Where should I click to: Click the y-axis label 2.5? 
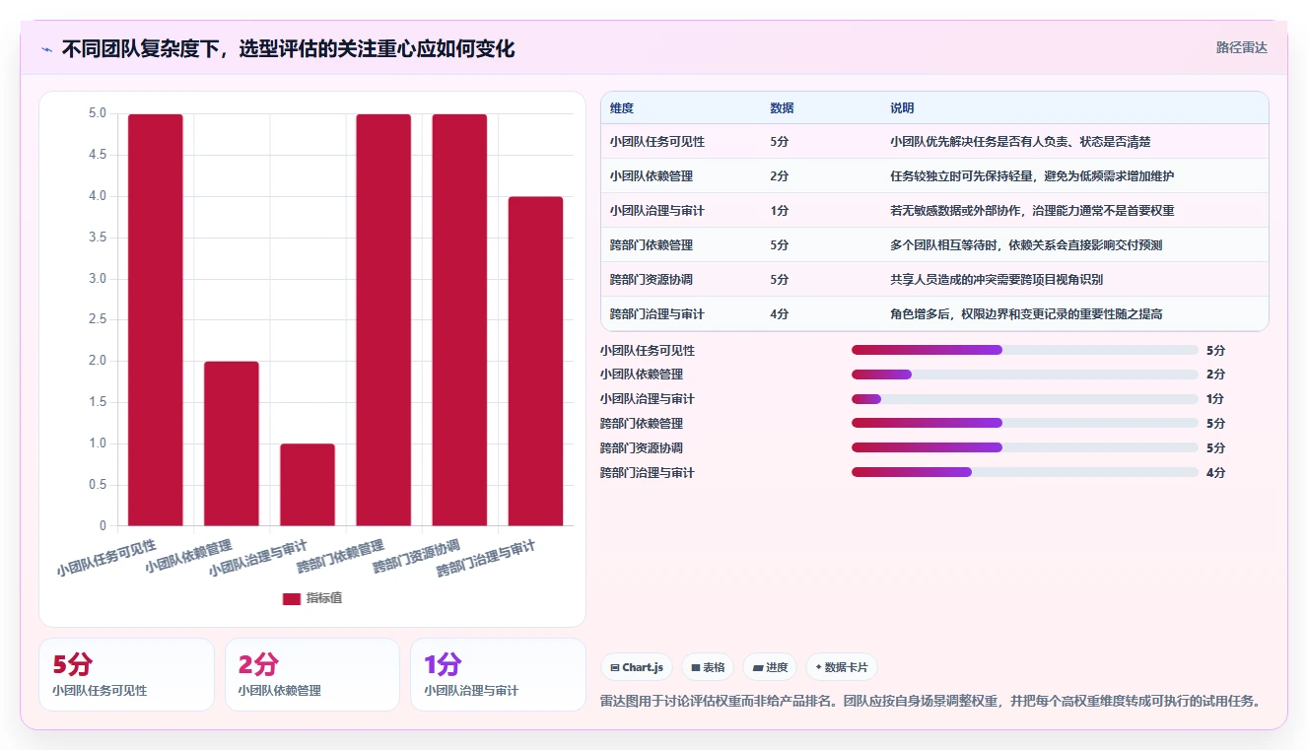(x=98, y=319)
